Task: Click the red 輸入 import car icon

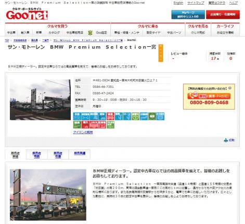Action: click(85, 125)
